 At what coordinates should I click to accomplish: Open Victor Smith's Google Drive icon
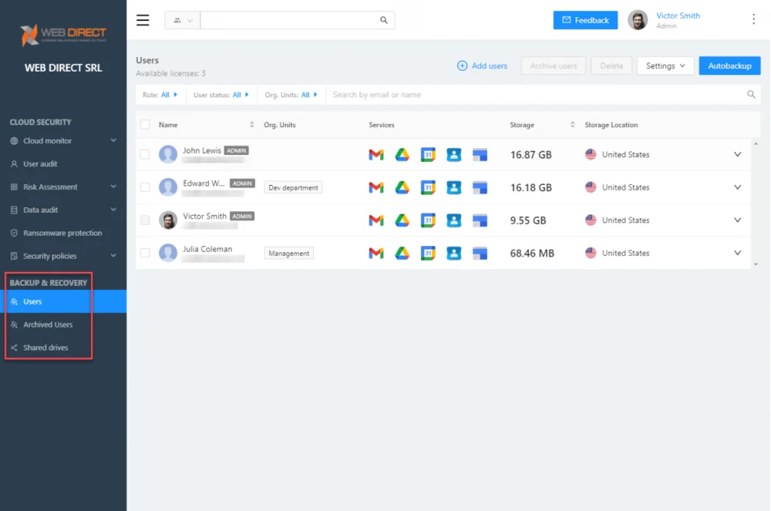coord(402,220)
